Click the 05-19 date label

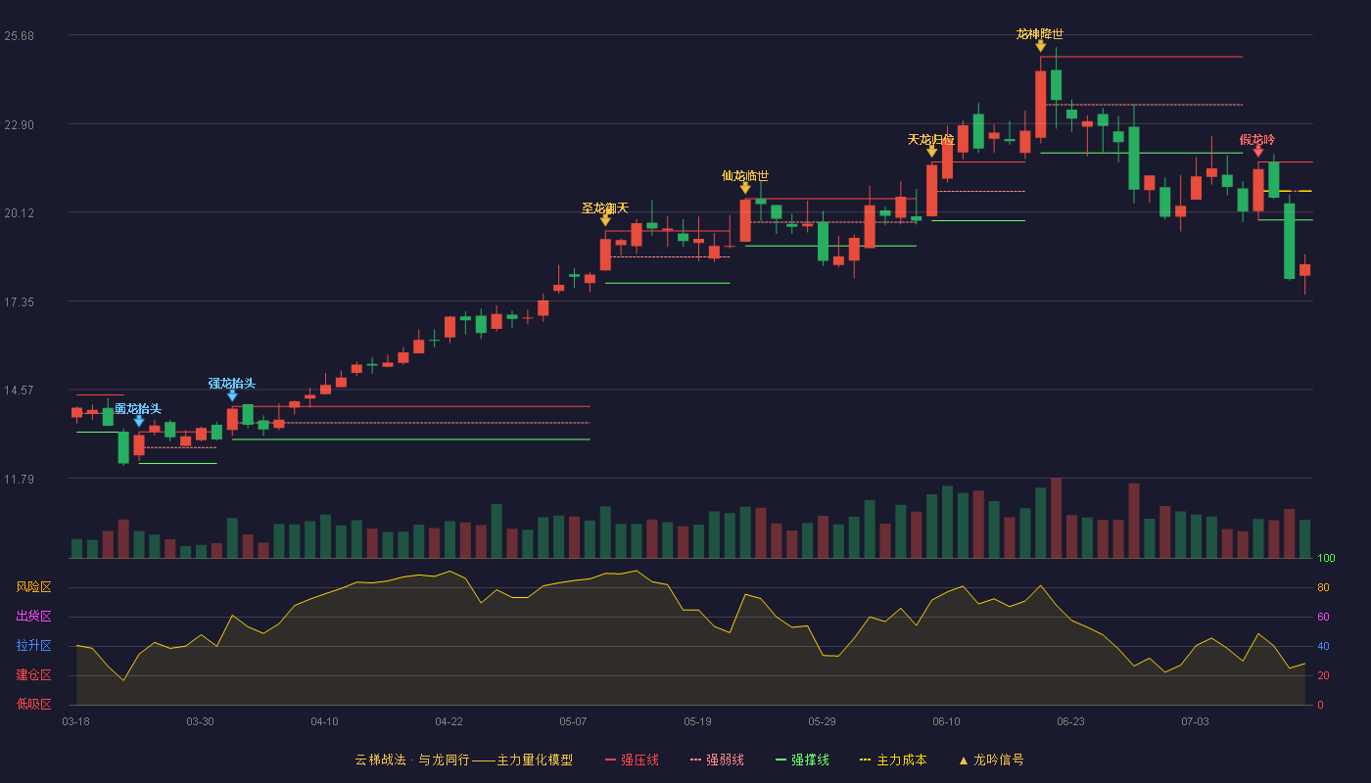pyautogui.click(x=697, y=721)
